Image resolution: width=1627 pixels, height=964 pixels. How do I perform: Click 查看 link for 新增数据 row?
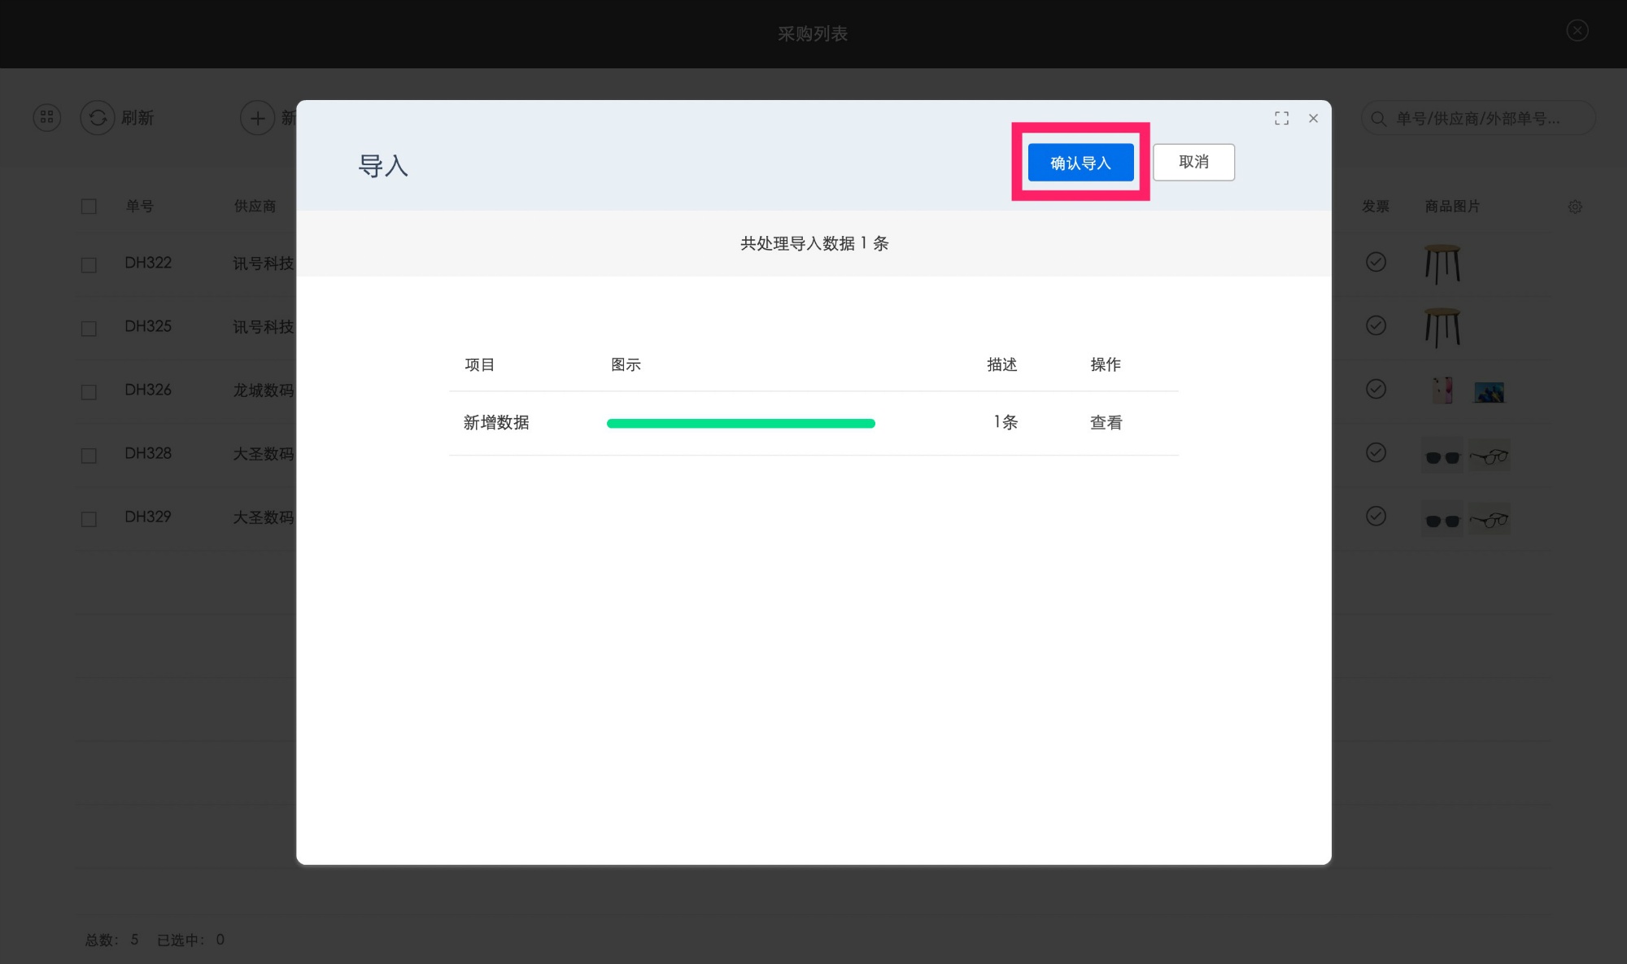[x=1106, y=422]
